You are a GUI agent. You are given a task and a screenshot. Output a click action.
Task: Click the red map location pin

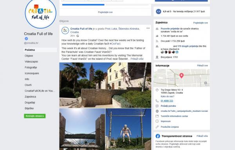coord(181,76)
